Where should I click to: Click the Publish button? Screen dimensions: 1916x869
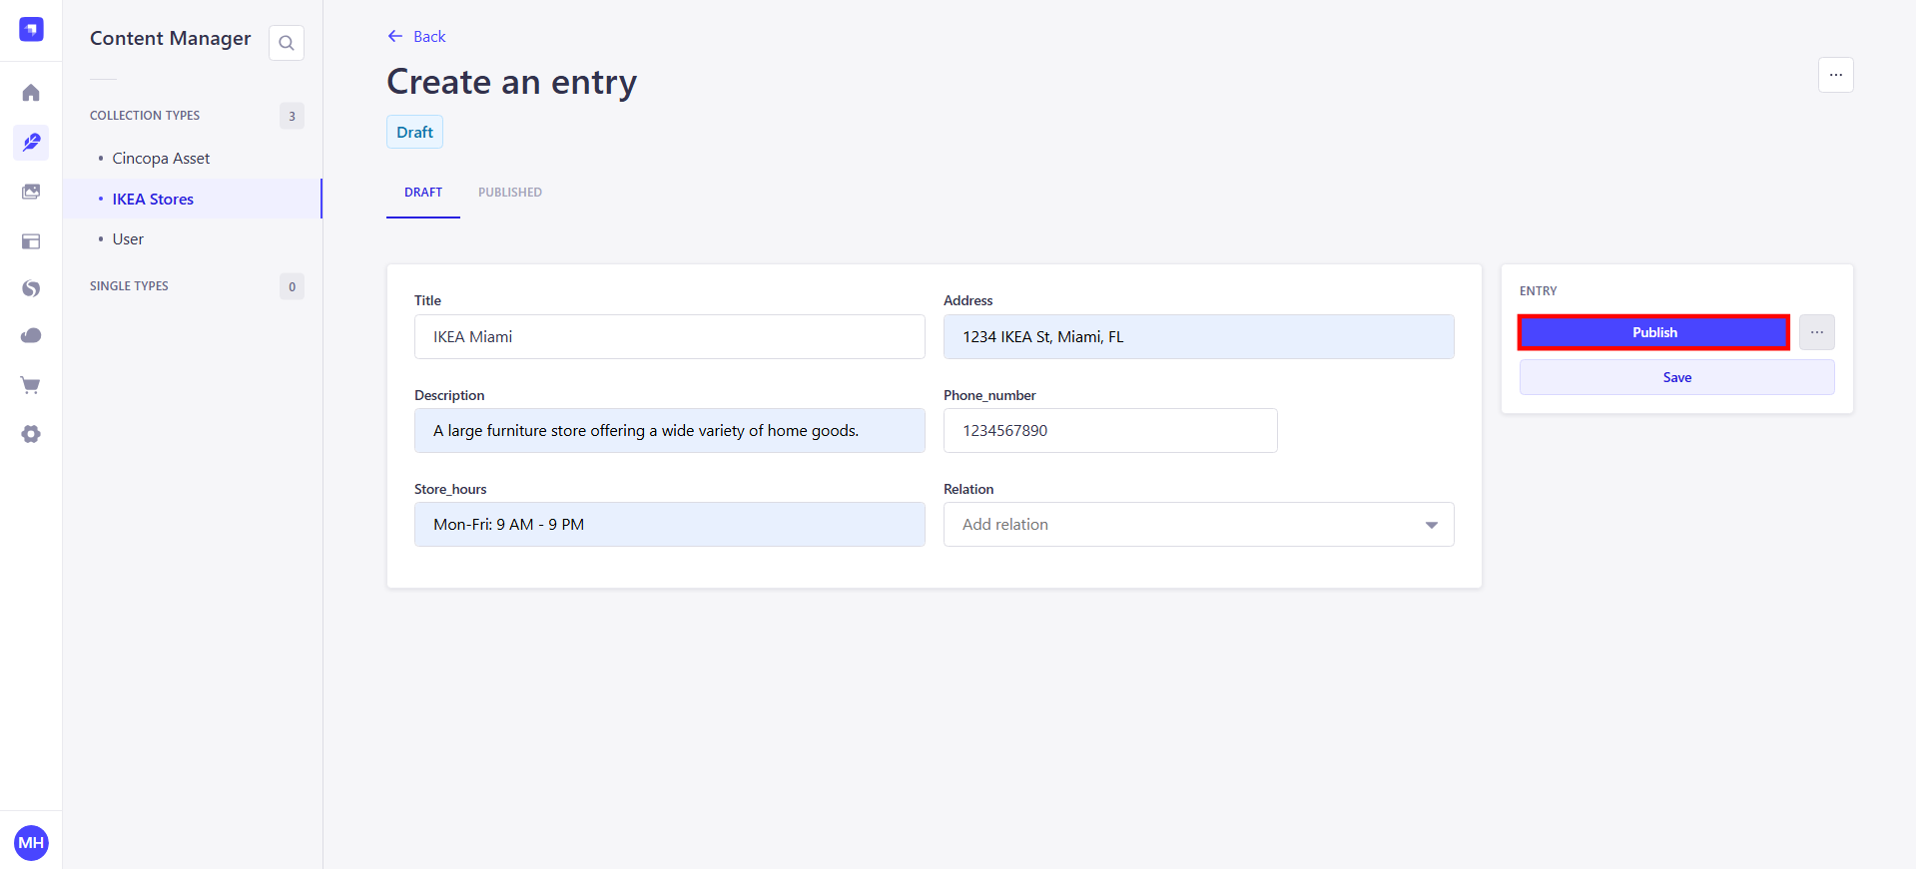click(x=1654, y=332)
